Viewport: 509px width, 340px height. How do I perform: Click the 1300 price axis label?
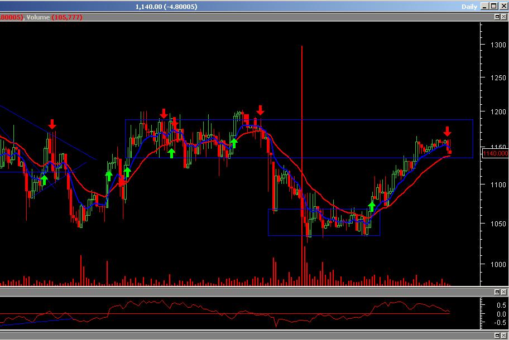click(498, 45)
